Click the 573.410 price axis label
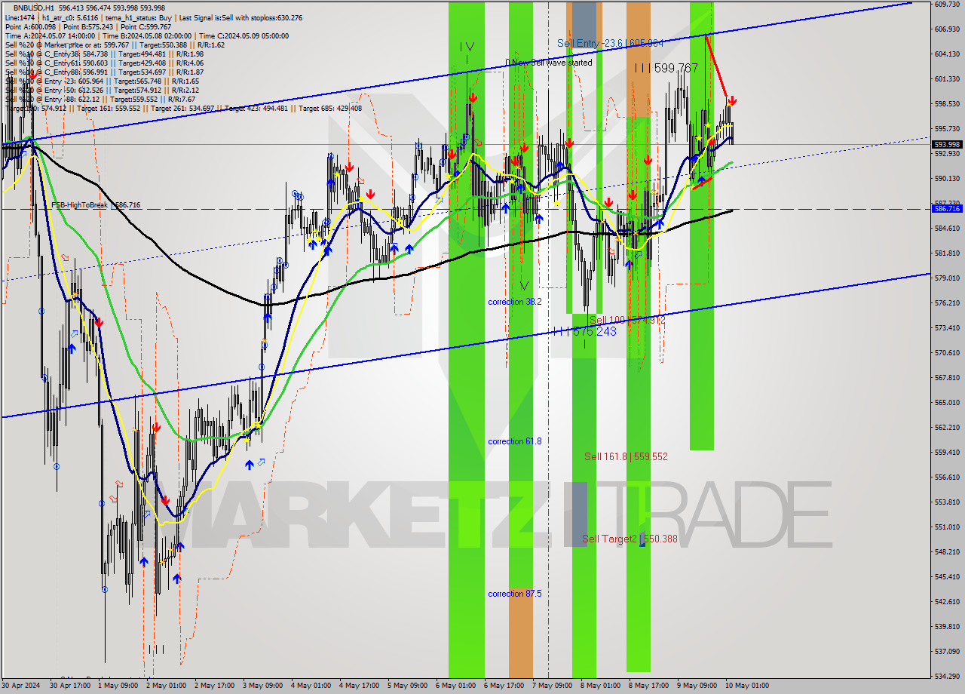Image resolution: width=965 pixels, height=694 pixels. pos(947,327)
